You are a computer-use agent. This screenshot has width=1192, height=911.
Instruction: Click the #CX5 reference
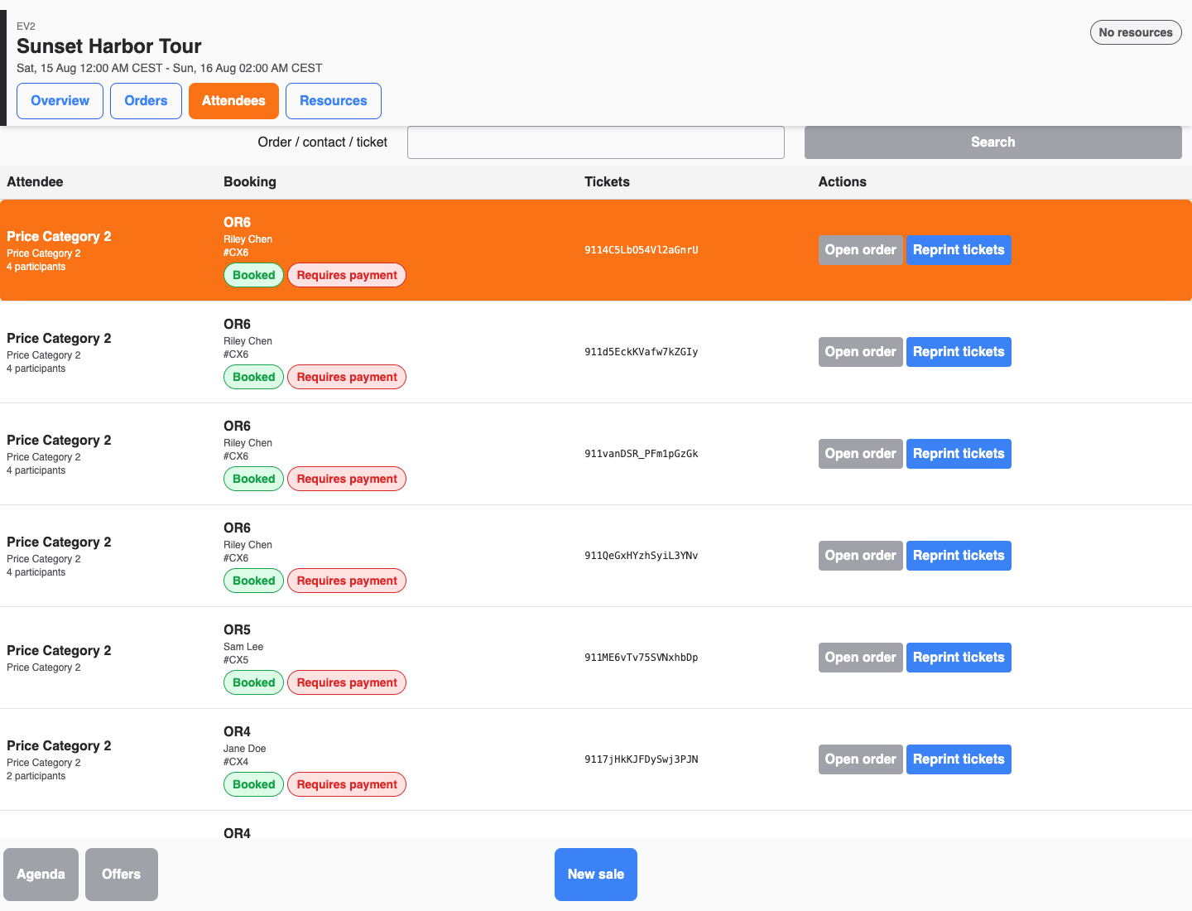pyautogui.click(x=236, y=660)
